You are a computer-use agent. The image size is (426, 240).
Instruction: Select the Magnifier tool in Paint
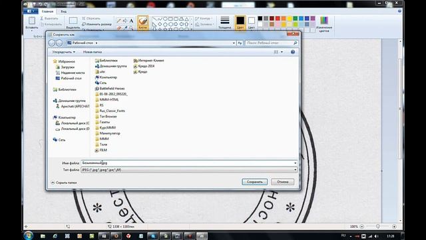pyautogui.click(x=131, y=28)
